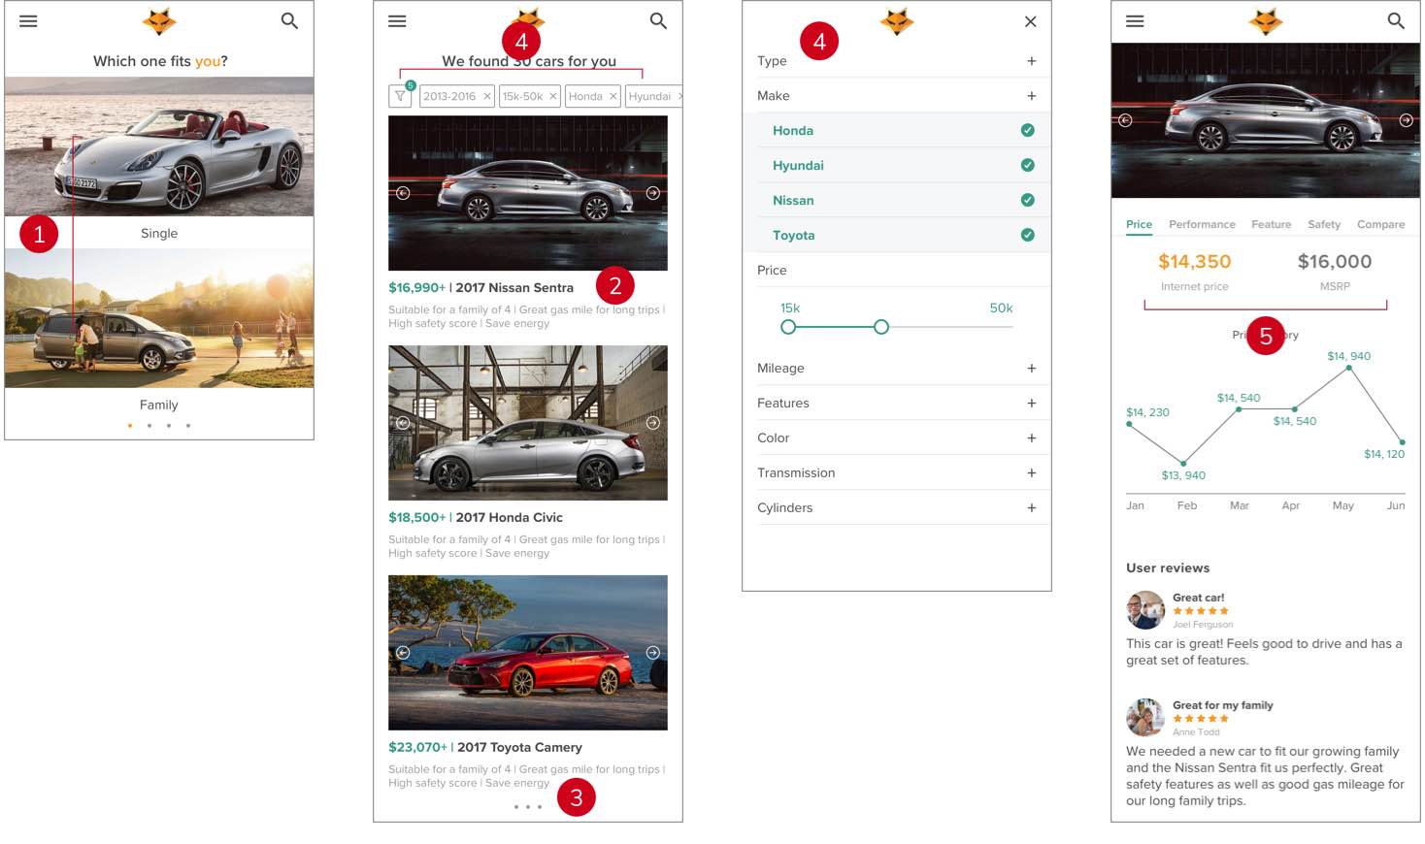1425x844 pixels.
Task: Open hamburger menu on the car detail screen
Action: pos(1135,20)
